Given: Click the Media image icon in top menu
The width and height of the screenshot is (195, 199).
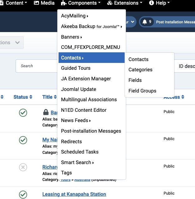Looking at the screenshot, I should tap(36, 3).
